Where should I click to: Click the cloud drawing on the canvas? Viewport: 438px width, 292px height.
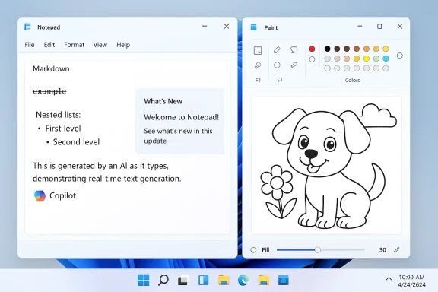click(379, 115)
